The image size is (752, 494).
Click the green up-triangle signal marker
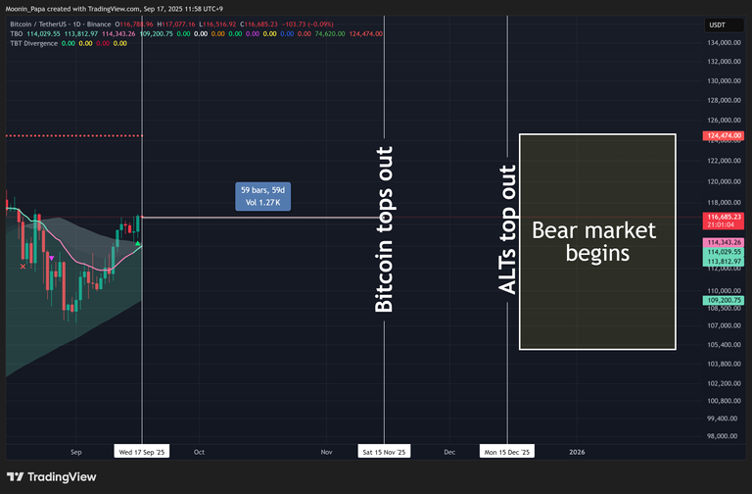138,244
